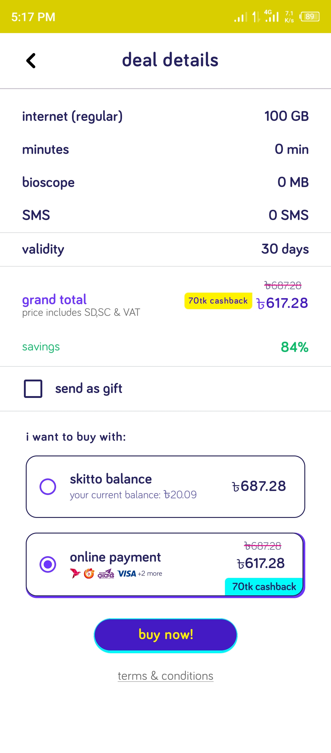Tap the battery indicator in status bar
This screenshot has height=753, width=331.
310,17
